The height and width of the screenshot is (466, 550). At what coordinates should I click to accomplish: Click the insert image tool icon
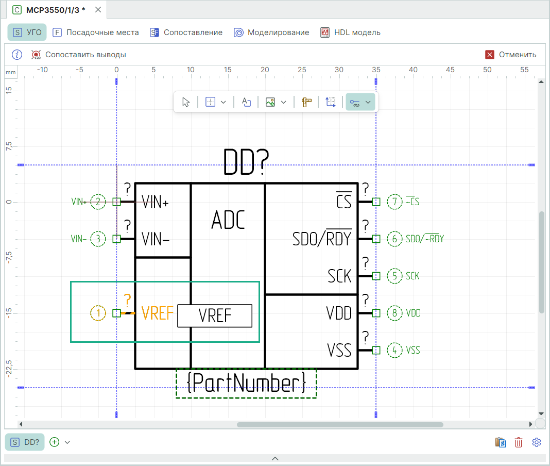[x=270, y=102]
